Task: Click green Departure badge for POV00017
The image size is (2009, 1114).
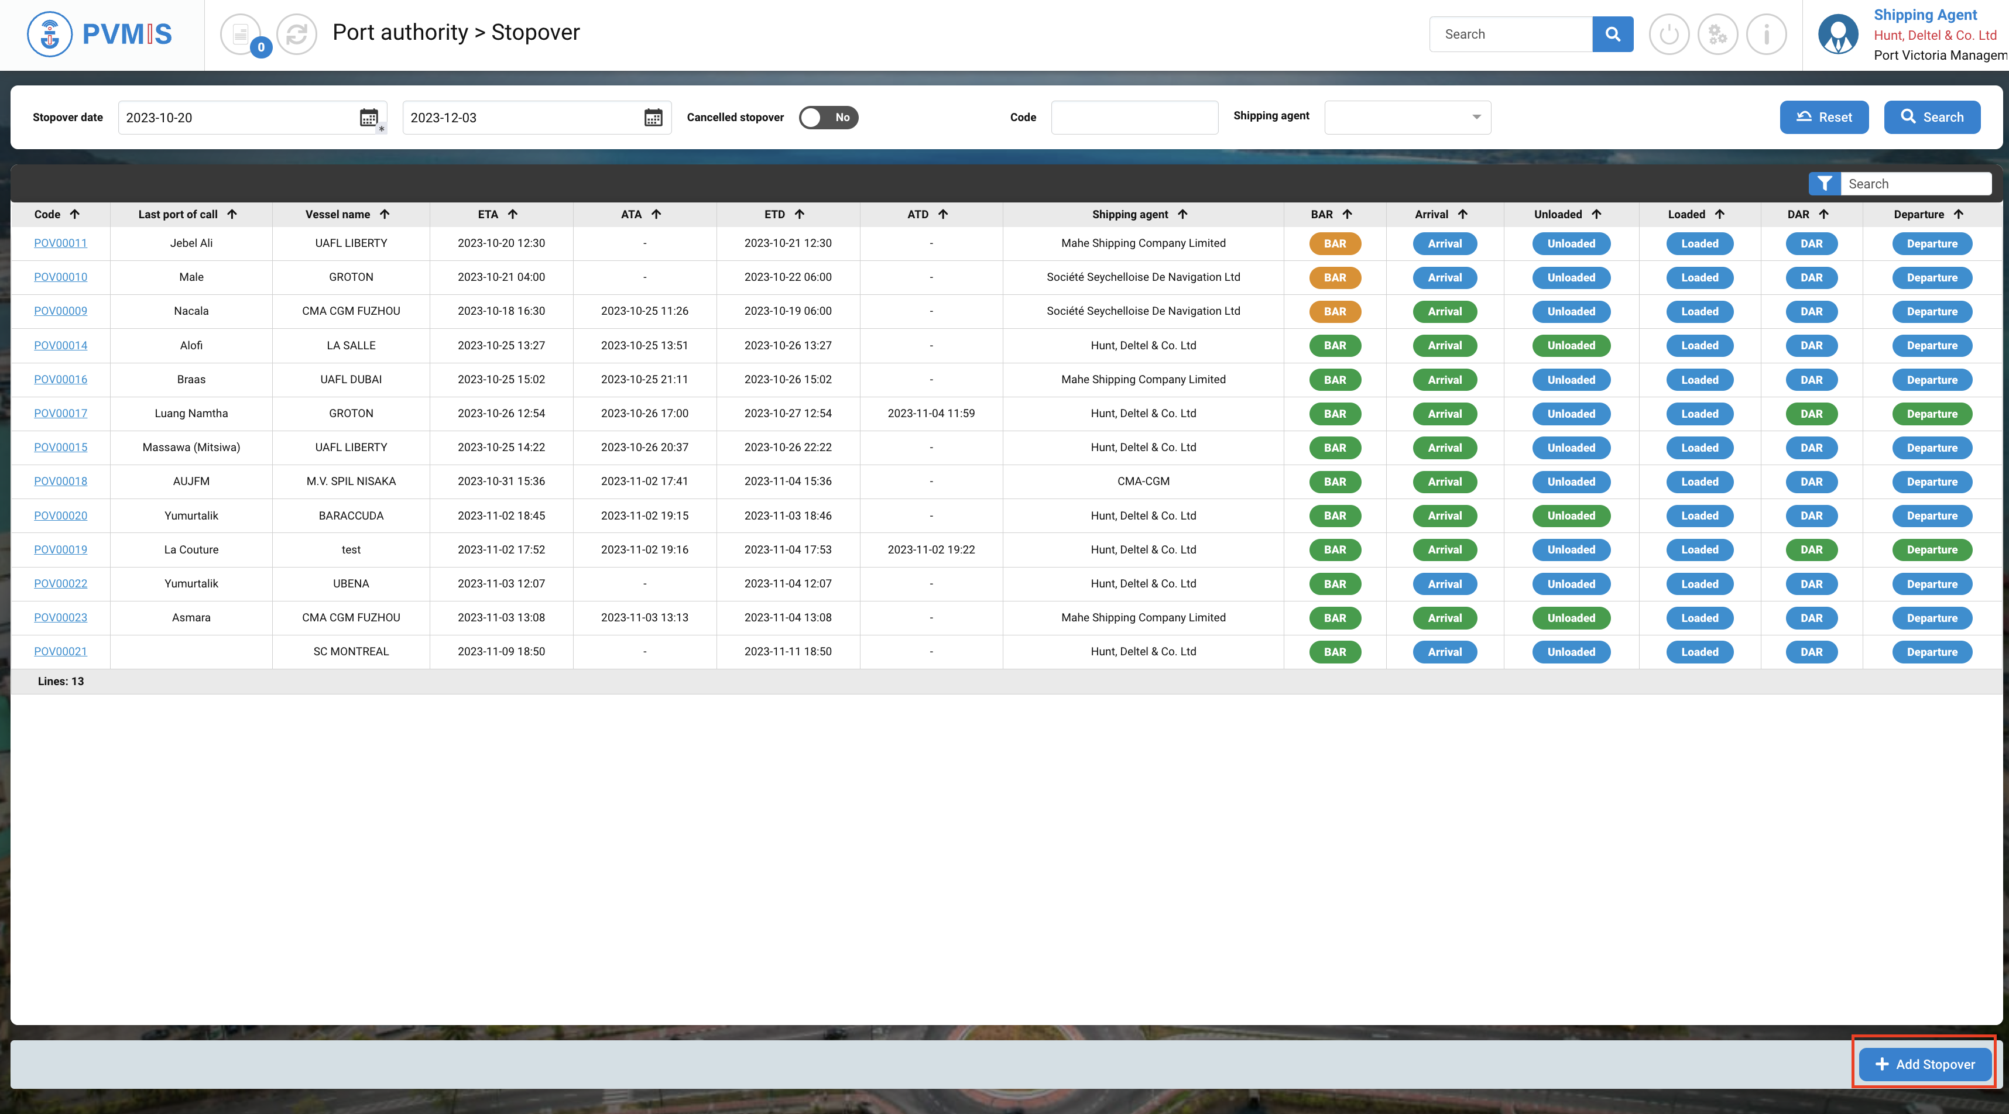Action: click(1932, 414)
